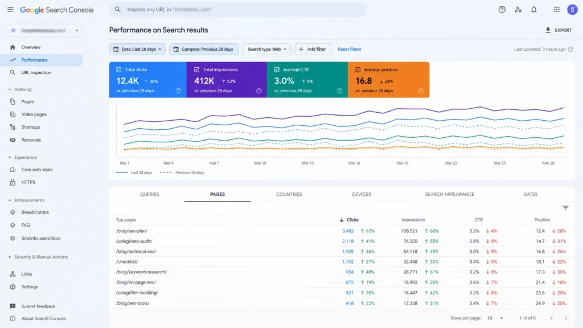Open the /uslugi/seo-audit/ page row
583x328 pixels.
pos(342,241)
